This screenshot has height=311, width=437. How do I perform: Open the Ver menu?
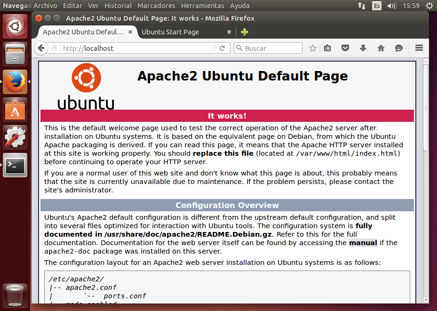(x=93, y=6)
